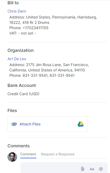Click the attachment icon in comment box
This screenshot has height=173, width=110.
[82, 169]
